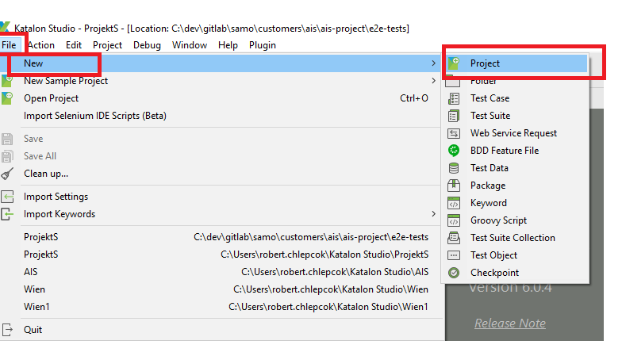Click the green BDD Feature File icon
The height and width of the screenshot is (356, 622).
pos(454,151)
